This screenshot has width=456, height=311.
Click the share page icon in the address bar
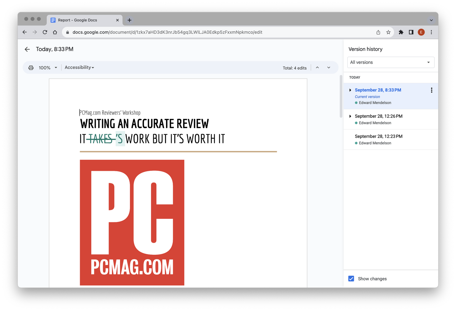pyautogui.click(x=378, y=32)
